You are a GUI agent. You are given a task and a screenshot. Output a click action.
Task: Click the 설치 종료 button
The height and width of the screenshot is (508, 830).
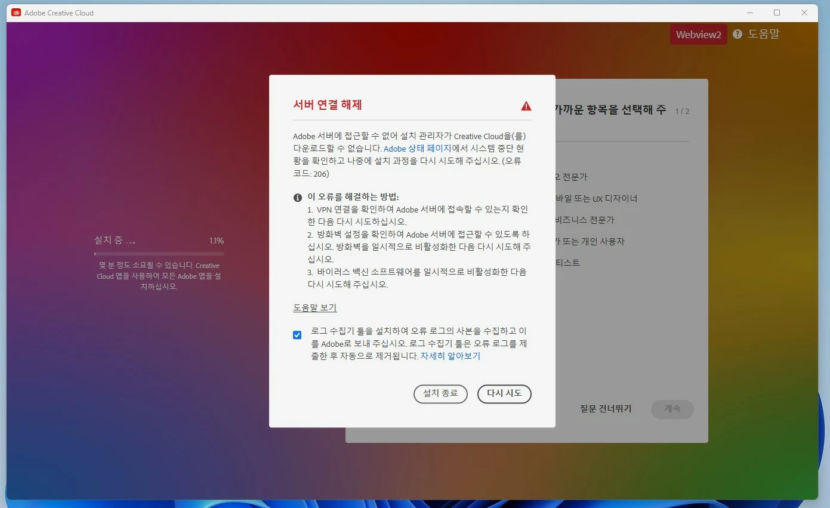(x=440, y=394)
